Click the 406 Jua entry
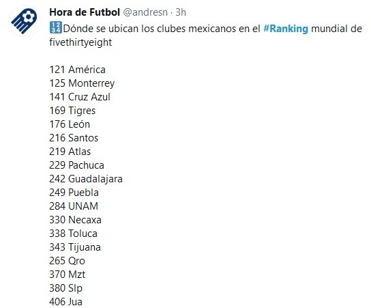The width and height of the screenshot is (371, 308). [65, 302]
